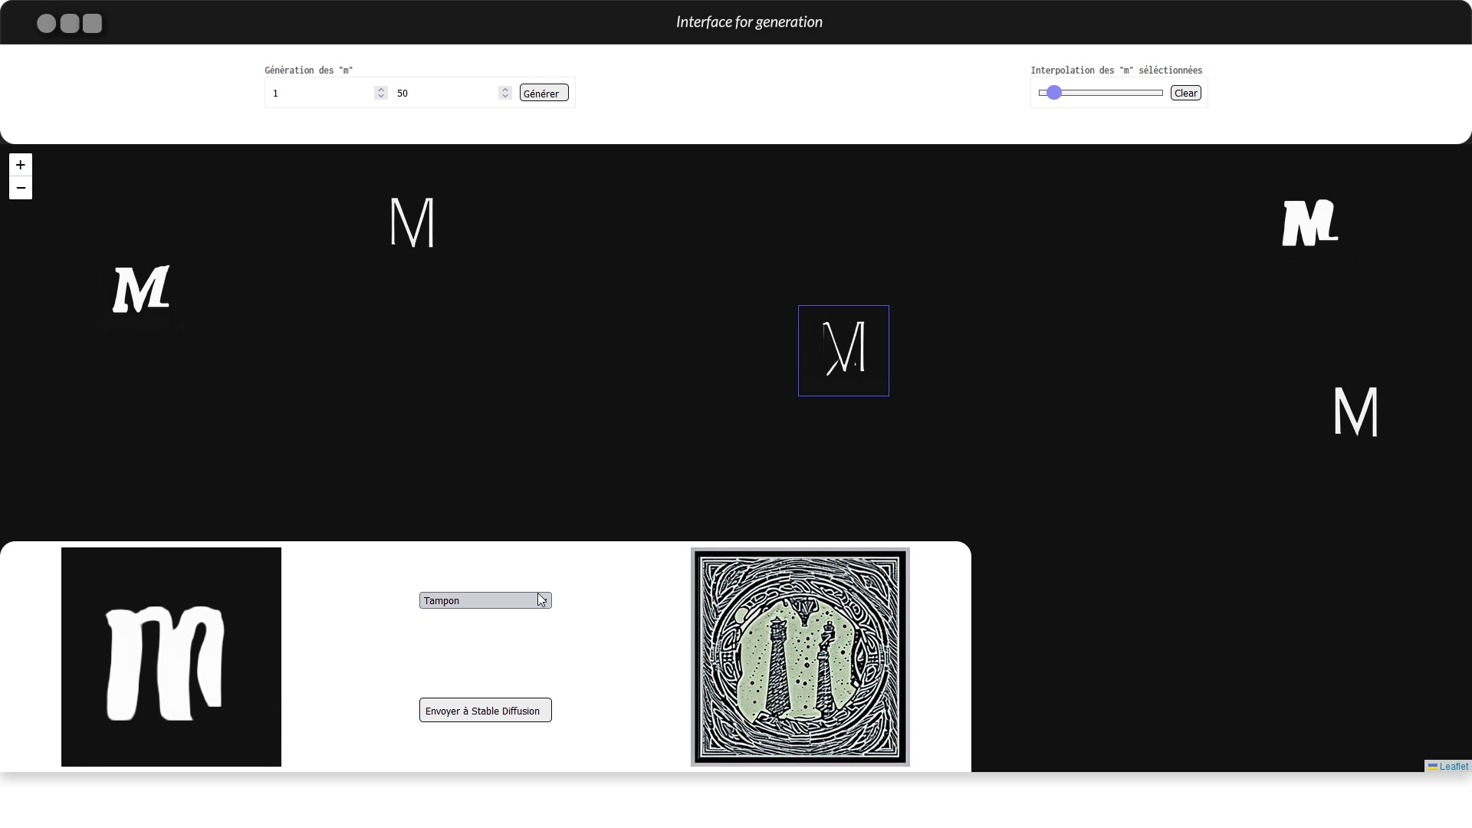Click the stepper arrows of the field showing 50

point(504,93)
